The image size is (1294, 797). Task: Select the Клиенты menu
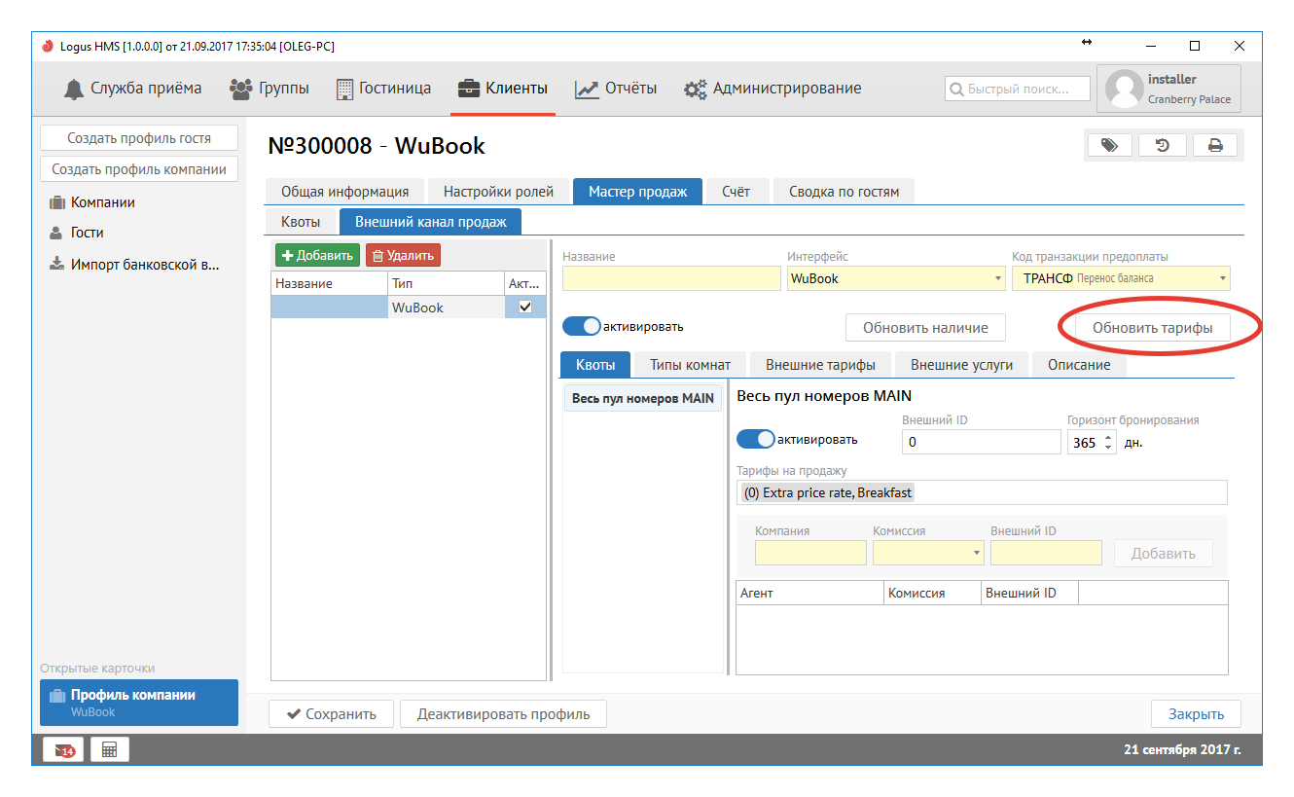(503, 89)
